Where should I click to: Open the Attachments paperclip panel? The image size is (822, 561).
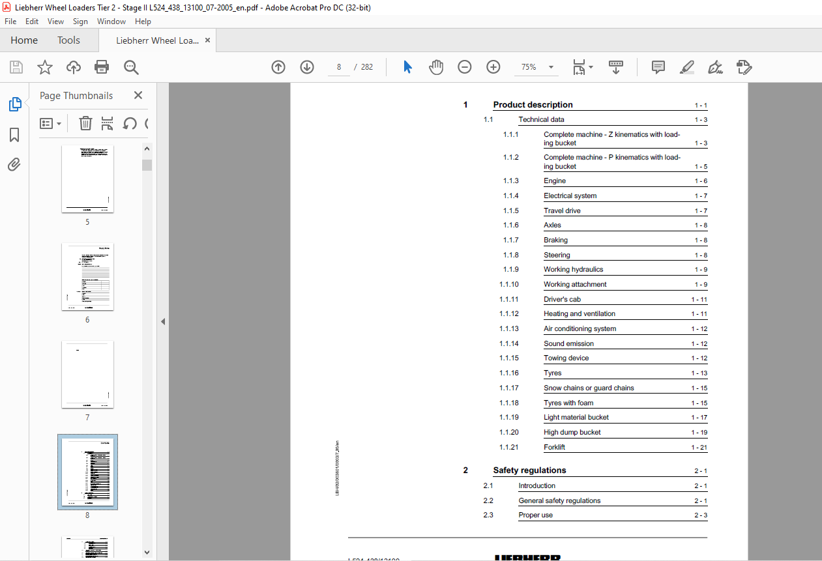pyautogui.click(x=14, y=165)
